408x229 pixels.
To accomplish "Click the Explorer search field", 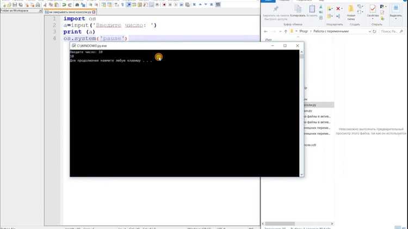I will [391, 32].
